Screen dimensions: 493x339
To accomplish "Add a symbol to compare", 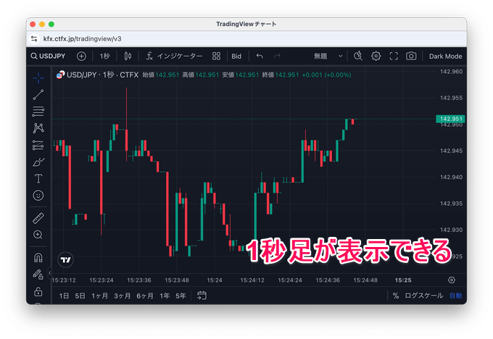I will pyautogui.click(x=81, y=56).
